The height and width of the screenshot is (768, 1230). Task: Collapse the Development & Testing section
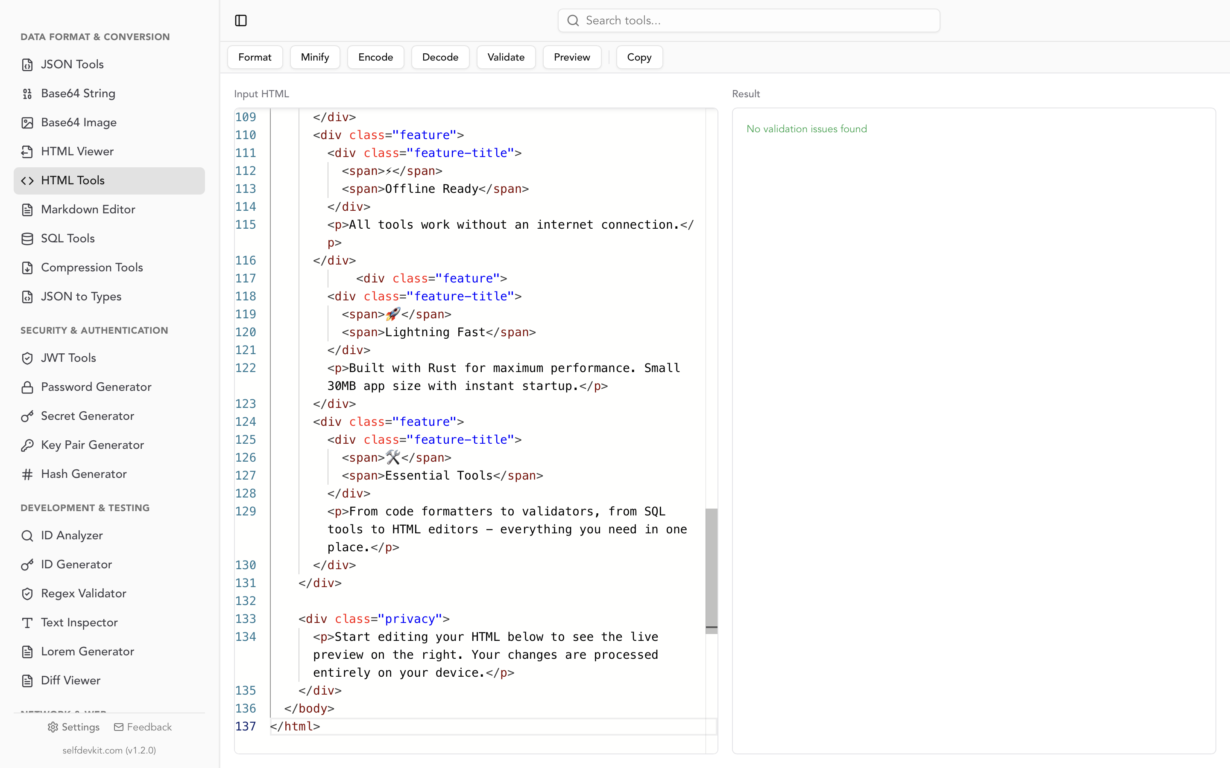tap(85, 507)
